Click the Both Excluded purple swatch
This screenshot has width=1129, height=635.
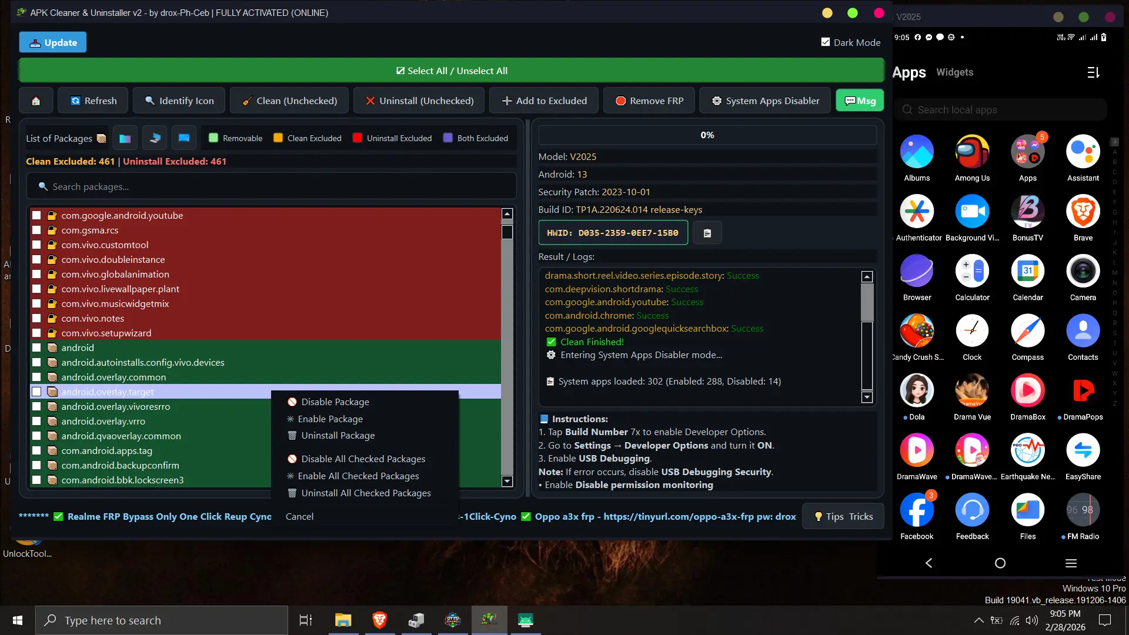pos(448,138)
